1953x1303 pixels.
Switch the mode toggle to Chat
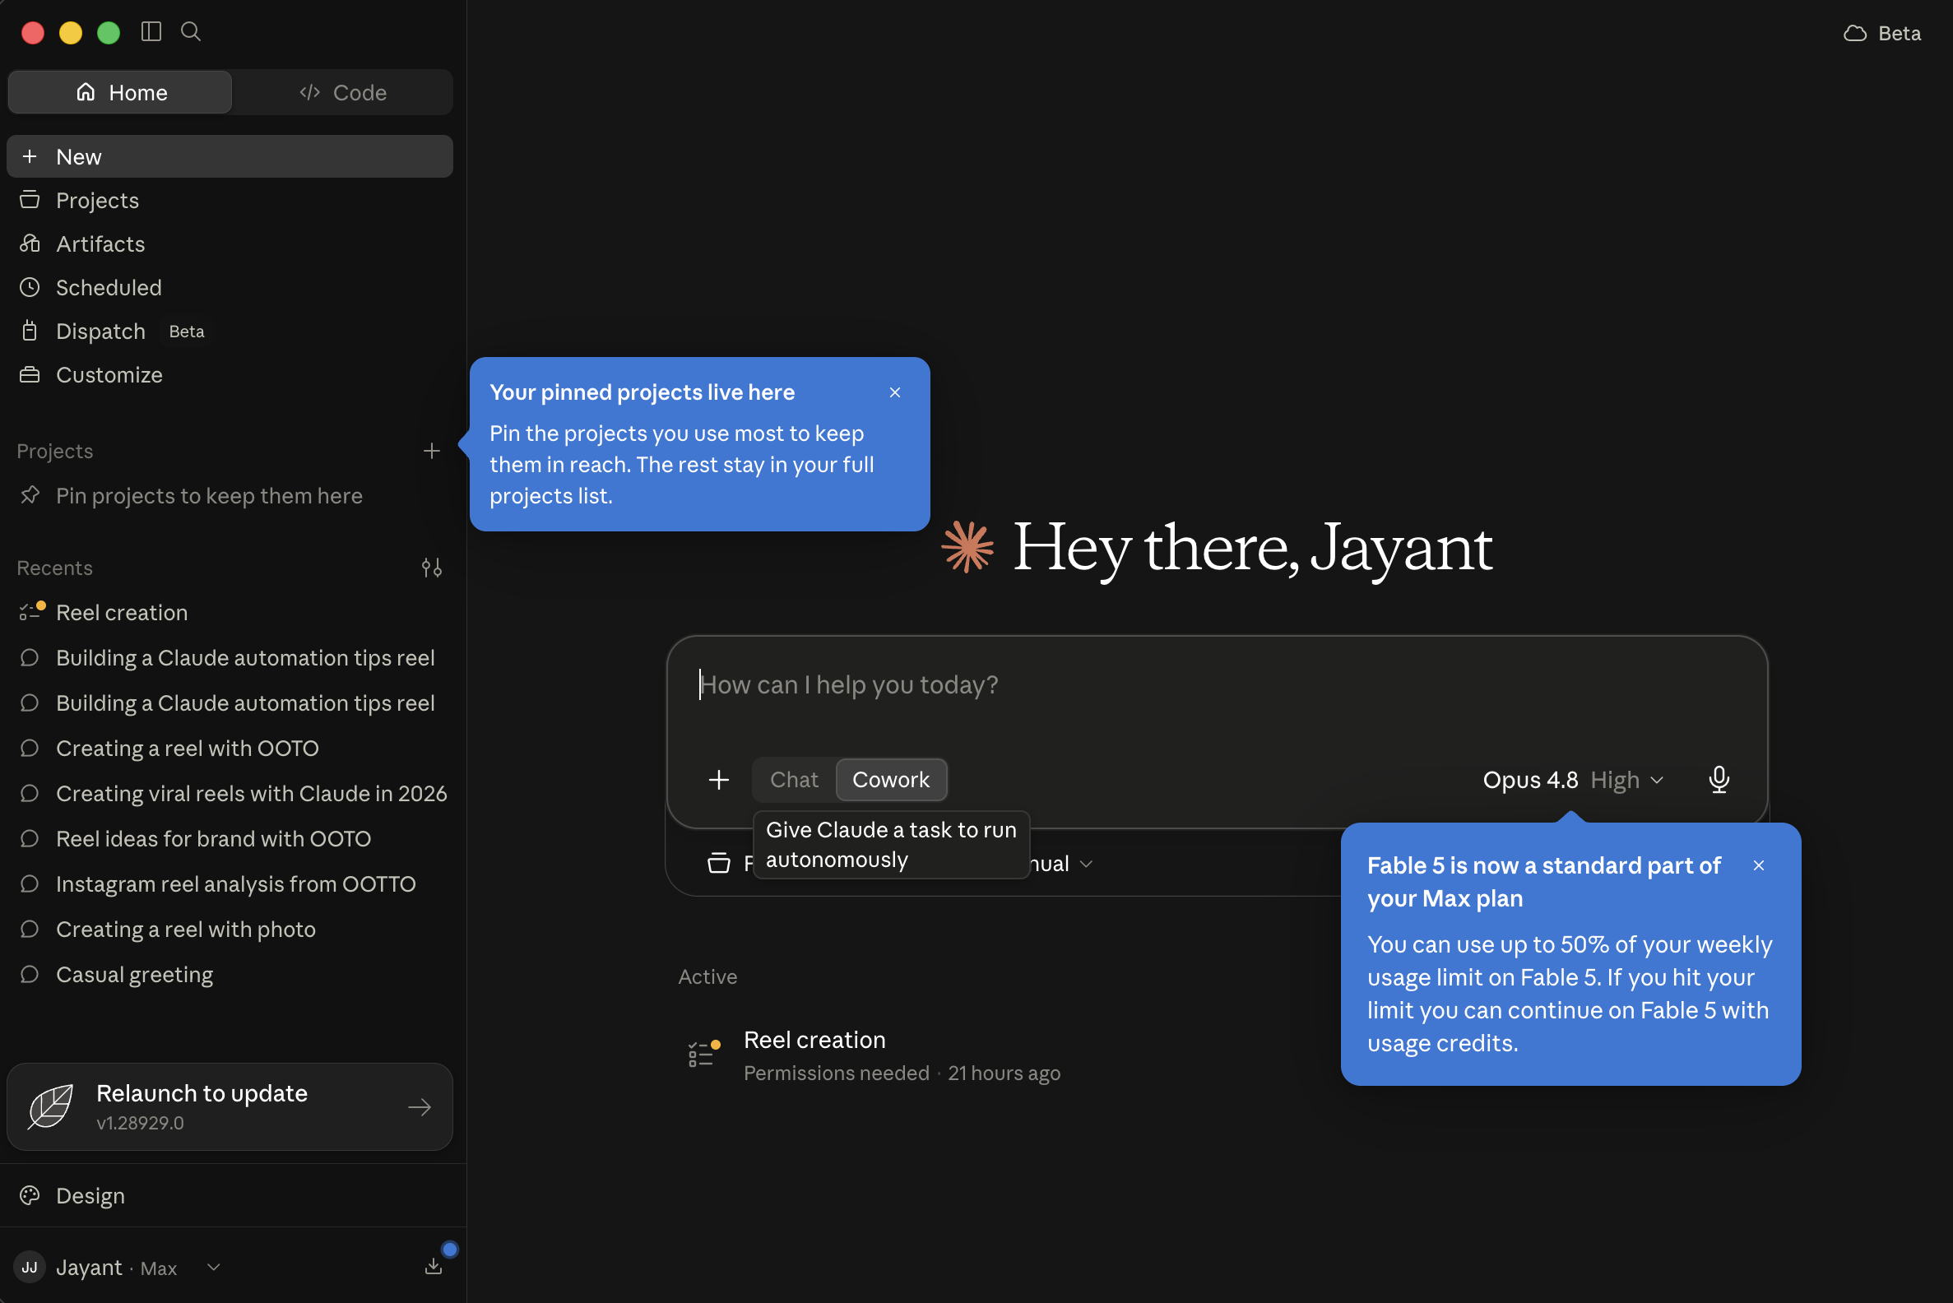[794, 781]
